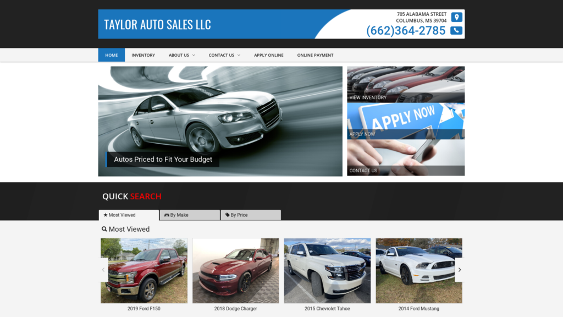Expand the About Us dropdown menu
This screenshot has width=563, height=317.
pos(181,55)
